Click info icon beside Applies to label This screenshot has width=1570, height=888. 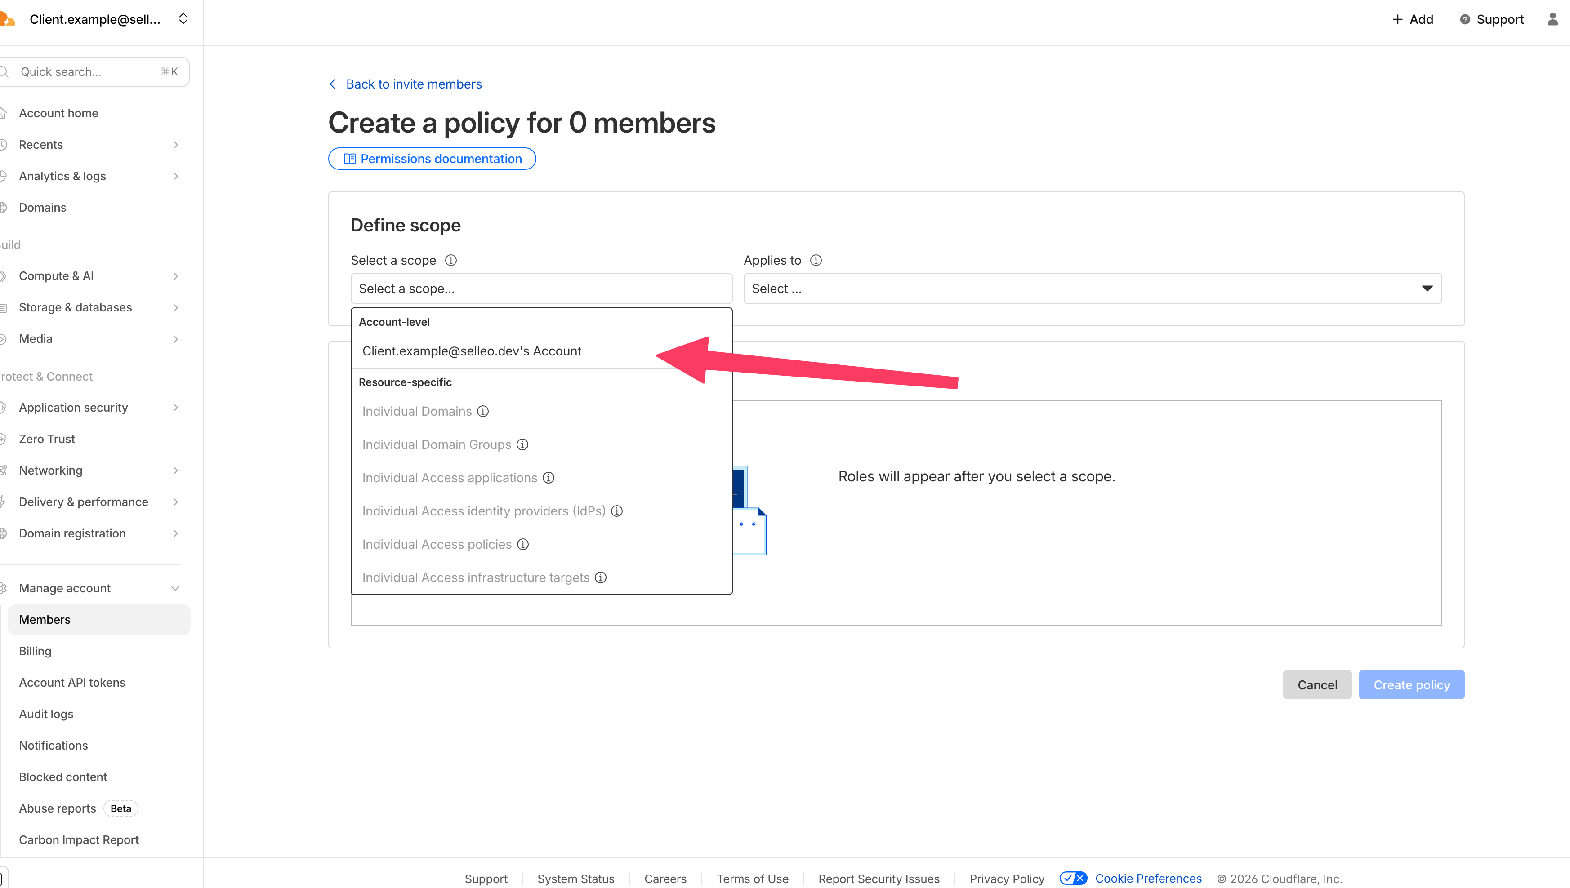[x=816, y=261]
